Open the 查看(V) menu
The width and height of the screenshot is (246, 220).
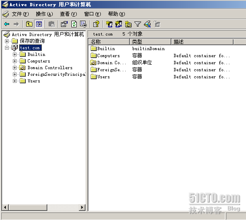[x=68, y=14]
